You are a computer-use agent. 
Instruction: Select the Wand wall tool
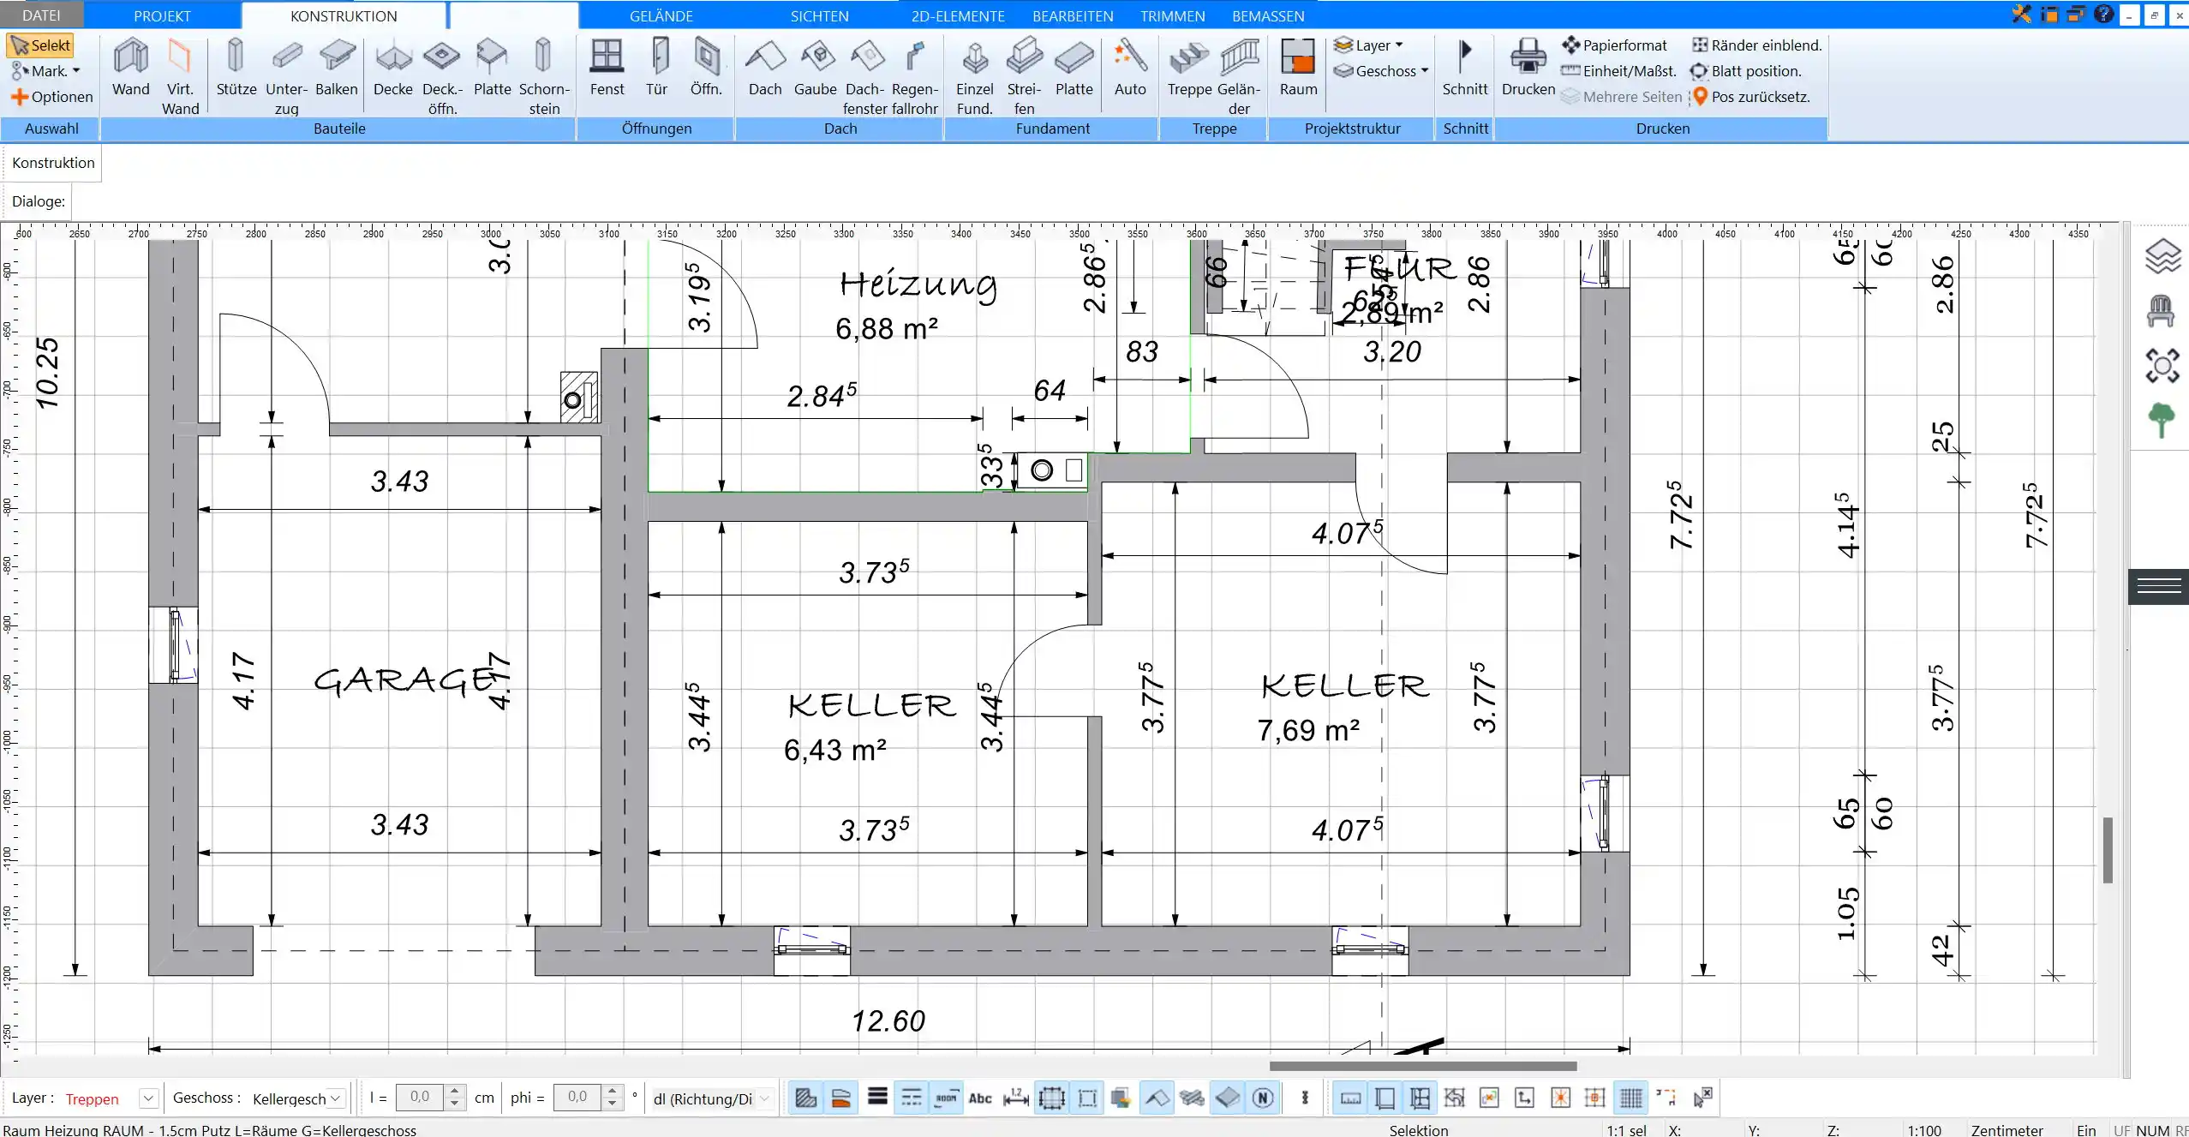pos(130,68)
